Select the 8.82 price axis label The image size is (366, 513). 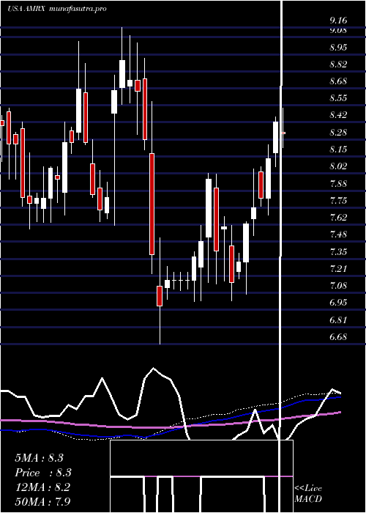338,64
